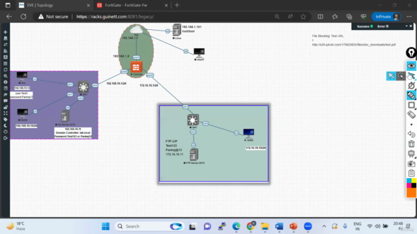Favorite this page with star icon

pyautogui.click(x=303, y=16)
